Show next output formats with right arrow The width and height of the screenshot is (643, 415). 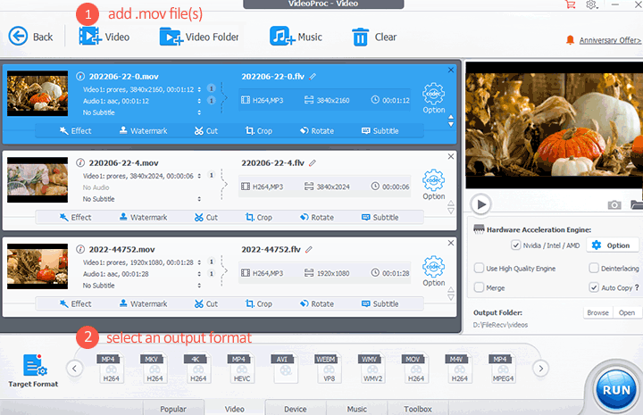541,369
